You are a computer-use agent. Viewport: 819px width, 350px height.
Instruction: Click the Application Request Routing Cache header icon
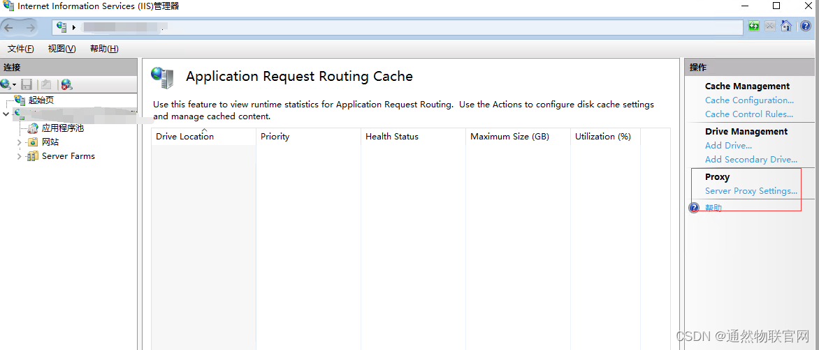pyautogui.click(x=163, y=77)
